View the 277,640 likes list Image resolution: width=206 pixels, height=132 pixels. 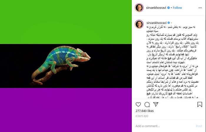(145, 111)
